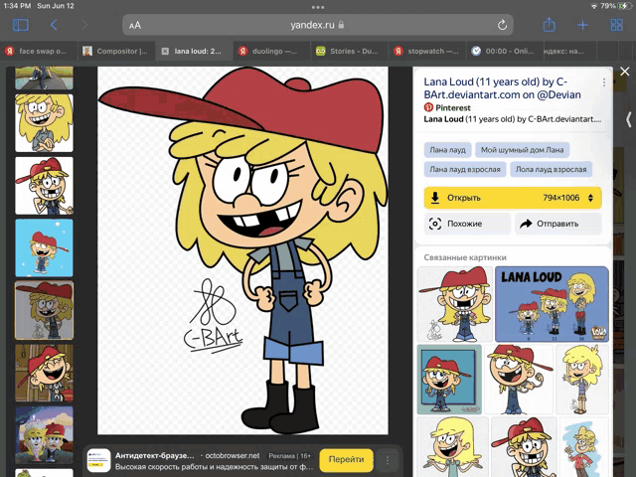
Task: Switch to the Compositor tab
Action: click(x=116, y=51)
